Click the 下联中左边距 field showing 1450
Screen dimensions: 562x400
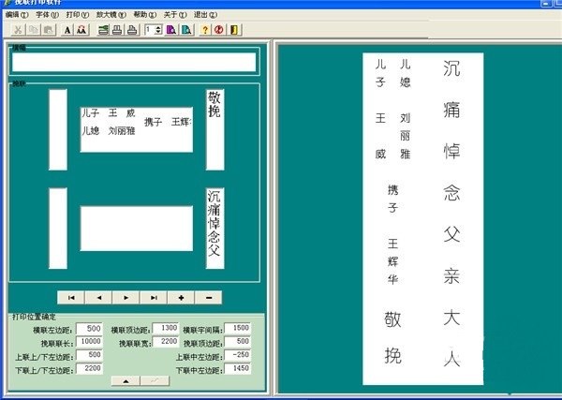click(x=237, y=368)
